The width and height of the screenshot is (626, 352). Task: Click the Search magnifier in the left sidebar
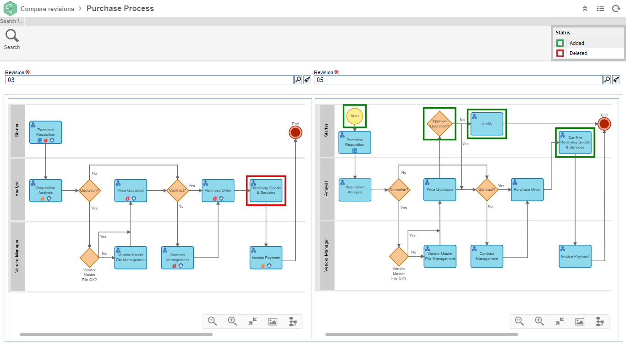pos(11,35)
